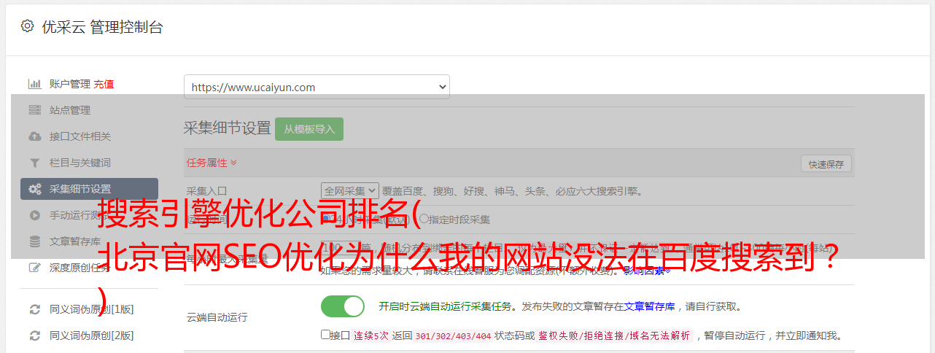Click the gears icon for 采集细节设置
The image size is (935, 353).
tap(34, 189)
